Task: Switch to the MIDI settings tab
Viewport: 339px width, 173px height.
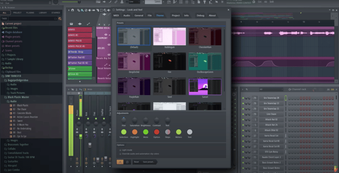Action: (x=116, y=15)
